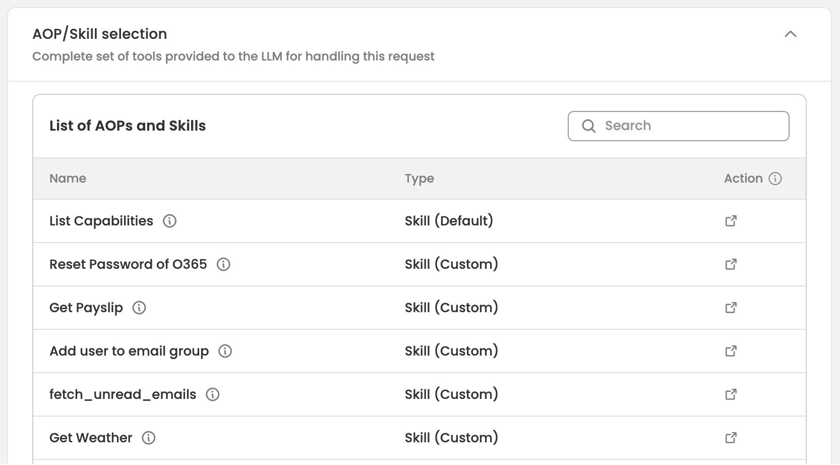Click the Name column header

(68, 179)
